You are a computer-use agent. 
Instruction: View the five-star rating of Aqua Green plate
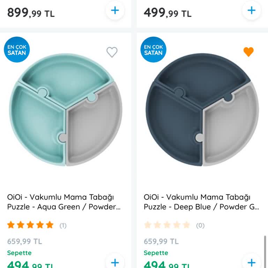pyautogui.click(x=30, y=225)
